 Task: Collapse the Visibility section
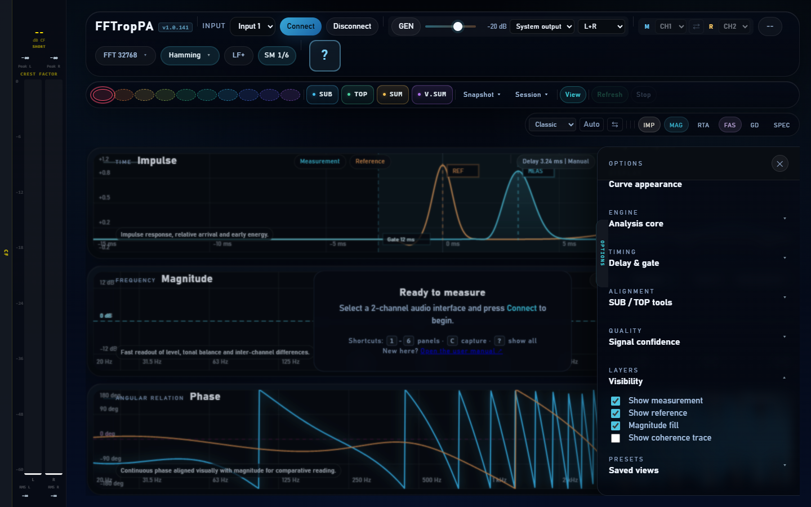click(697, 376)
